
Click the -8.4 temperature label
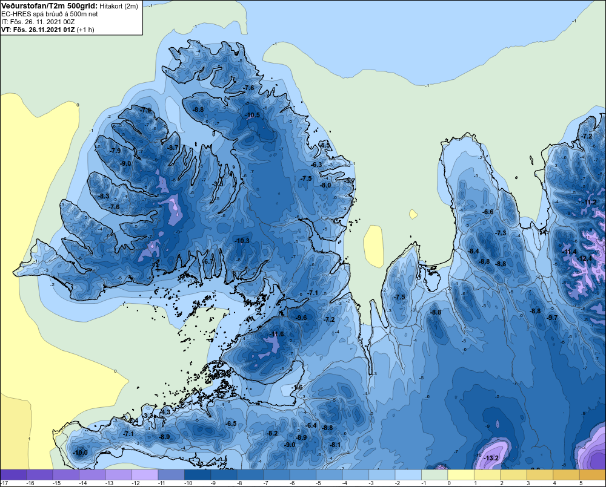point(473,251)
